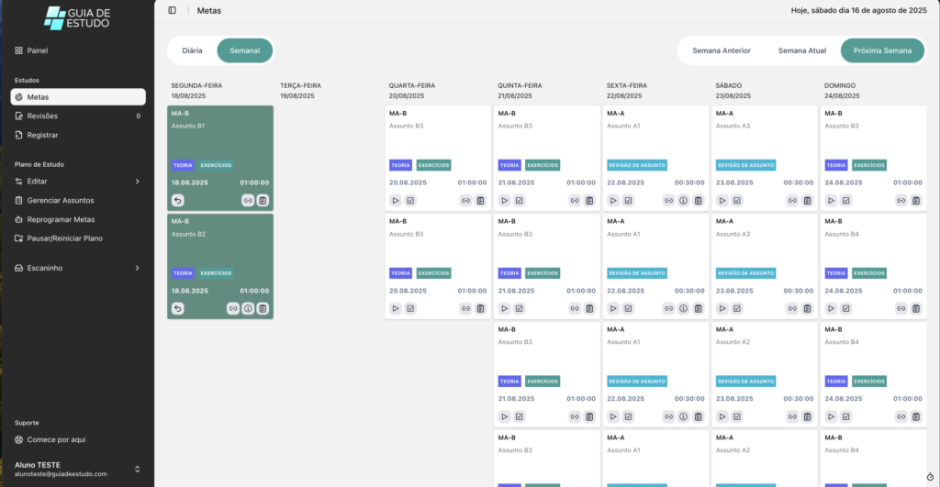
Task: Check off the topmost quinta-feira card
Action: pos(520,201)
